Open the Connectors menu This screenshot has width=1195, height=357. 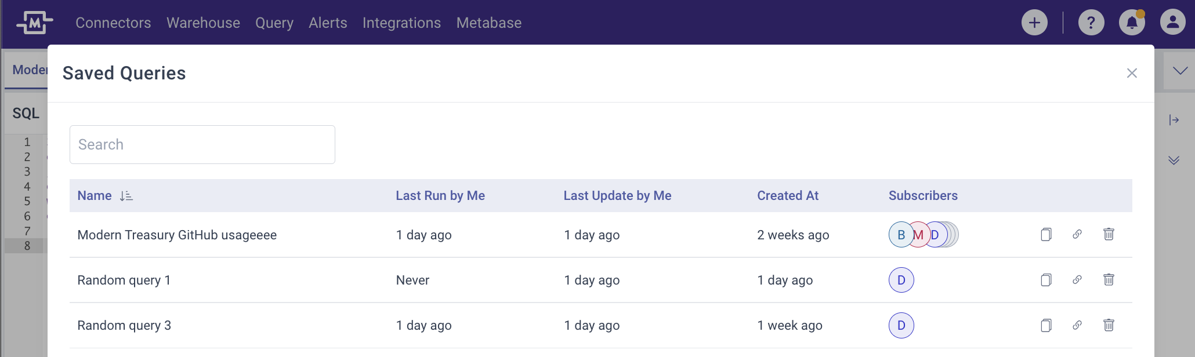113,23
